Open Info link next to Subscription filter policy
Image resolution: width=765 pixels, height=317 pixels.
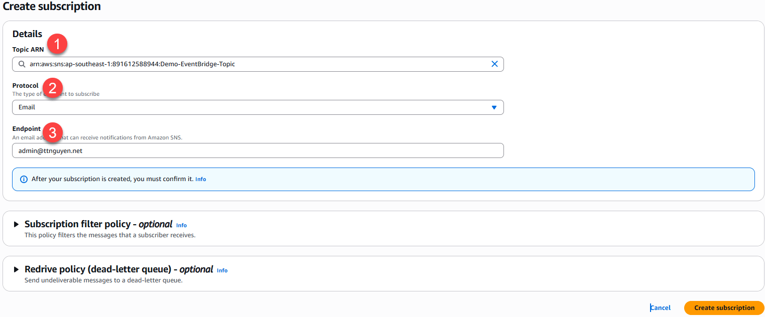tap(181, 226)
